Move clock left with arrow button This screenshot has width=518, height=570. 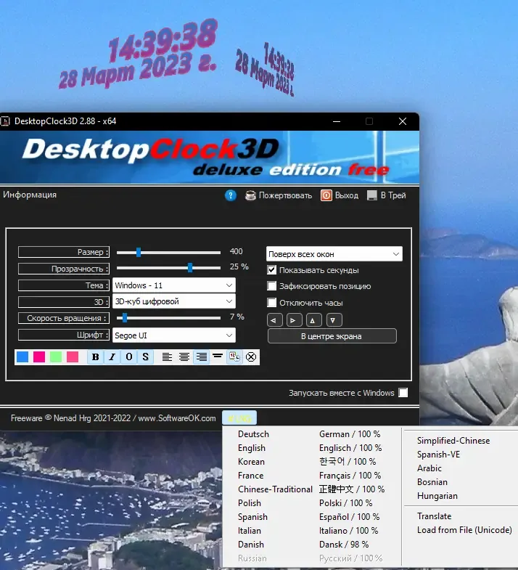tap(275, 320)
